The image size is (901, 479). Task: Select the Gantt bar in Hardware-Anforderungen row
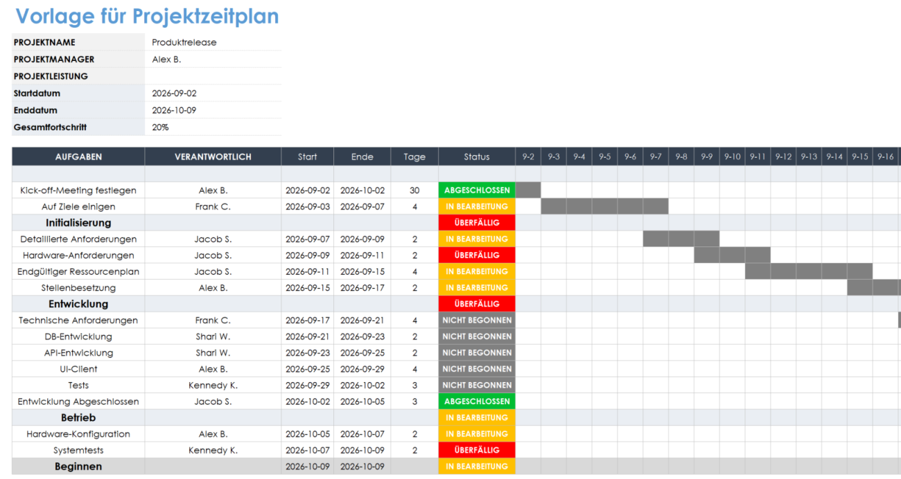pos(732,255)
